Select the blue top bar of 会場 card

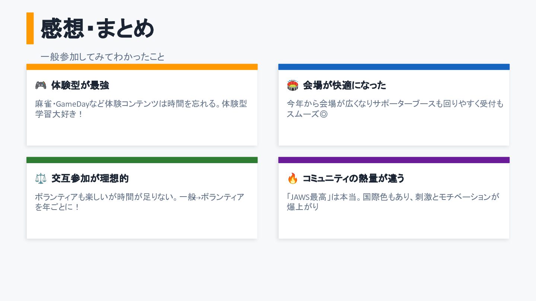click(x=394, y=67)
